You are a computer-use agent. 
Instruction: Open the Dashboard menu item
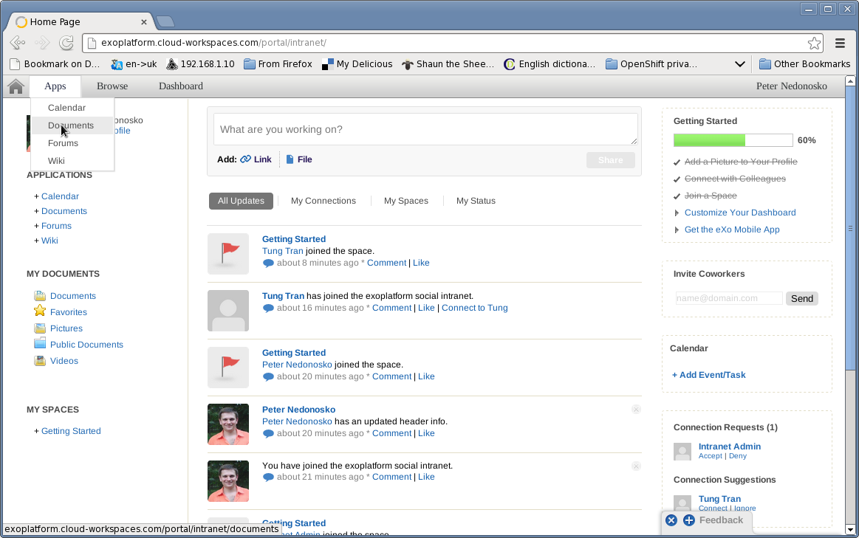pos(181,86)
